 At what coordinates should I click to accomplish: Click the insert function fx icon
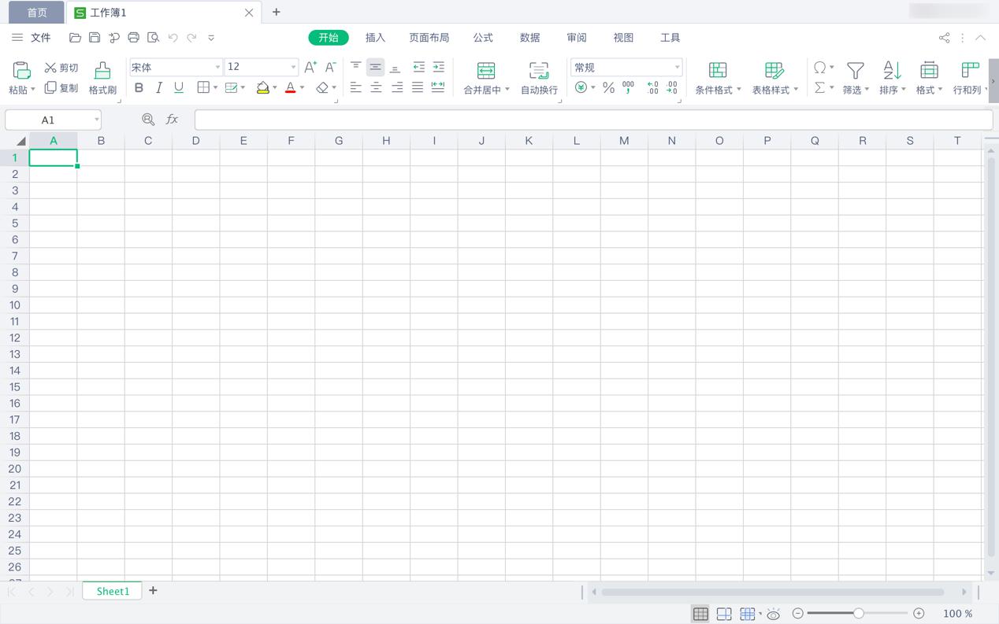(173, 120)
